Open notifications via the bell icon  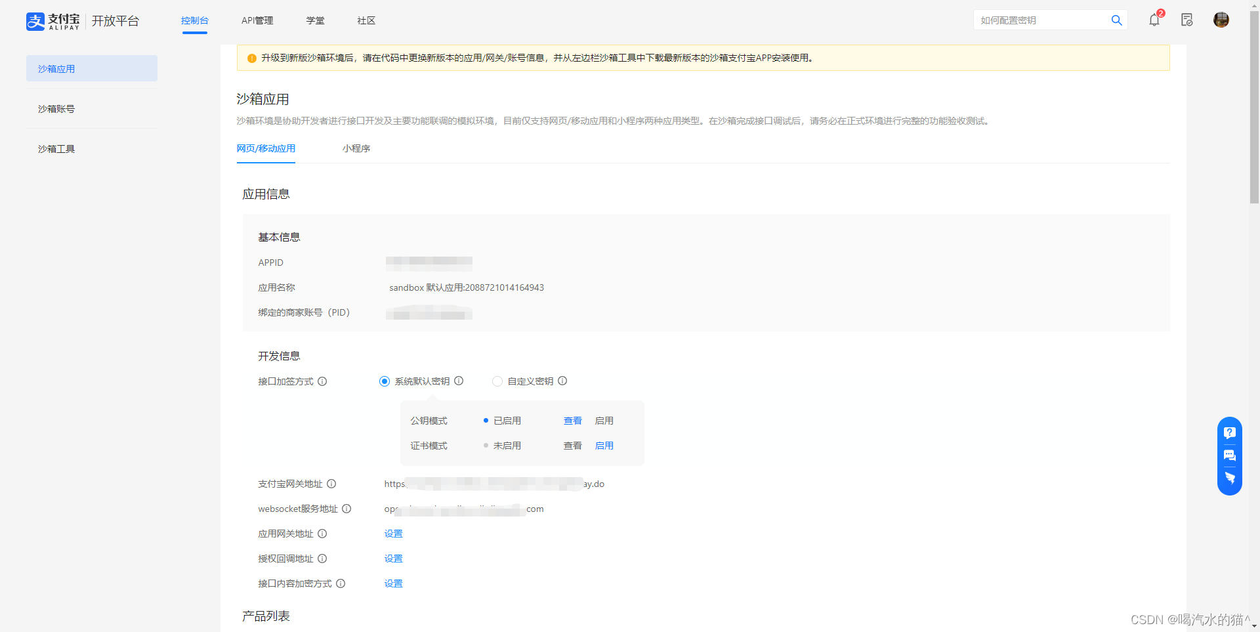pyautogui.click(x=1154, y=20)
